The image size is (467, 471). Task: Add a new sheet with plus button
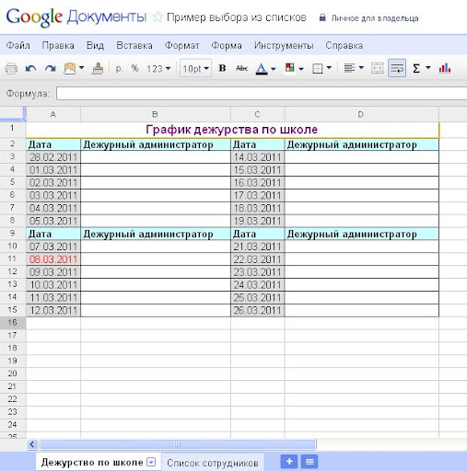(289, 462)
